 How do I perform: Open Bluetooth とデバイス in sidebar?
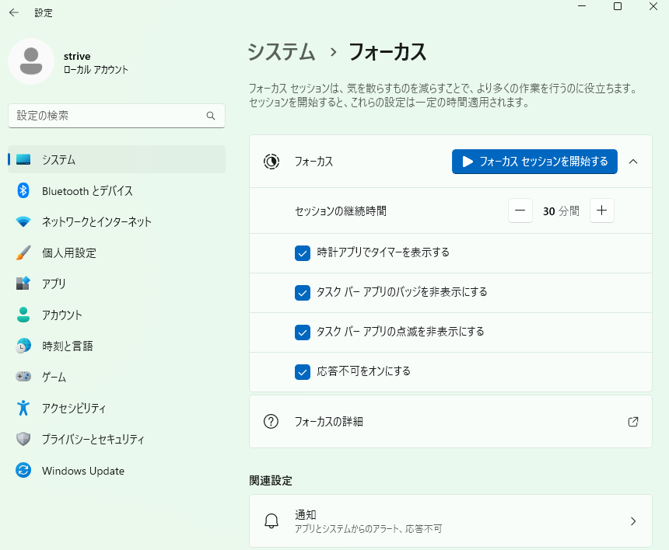[x=117, y=190]
